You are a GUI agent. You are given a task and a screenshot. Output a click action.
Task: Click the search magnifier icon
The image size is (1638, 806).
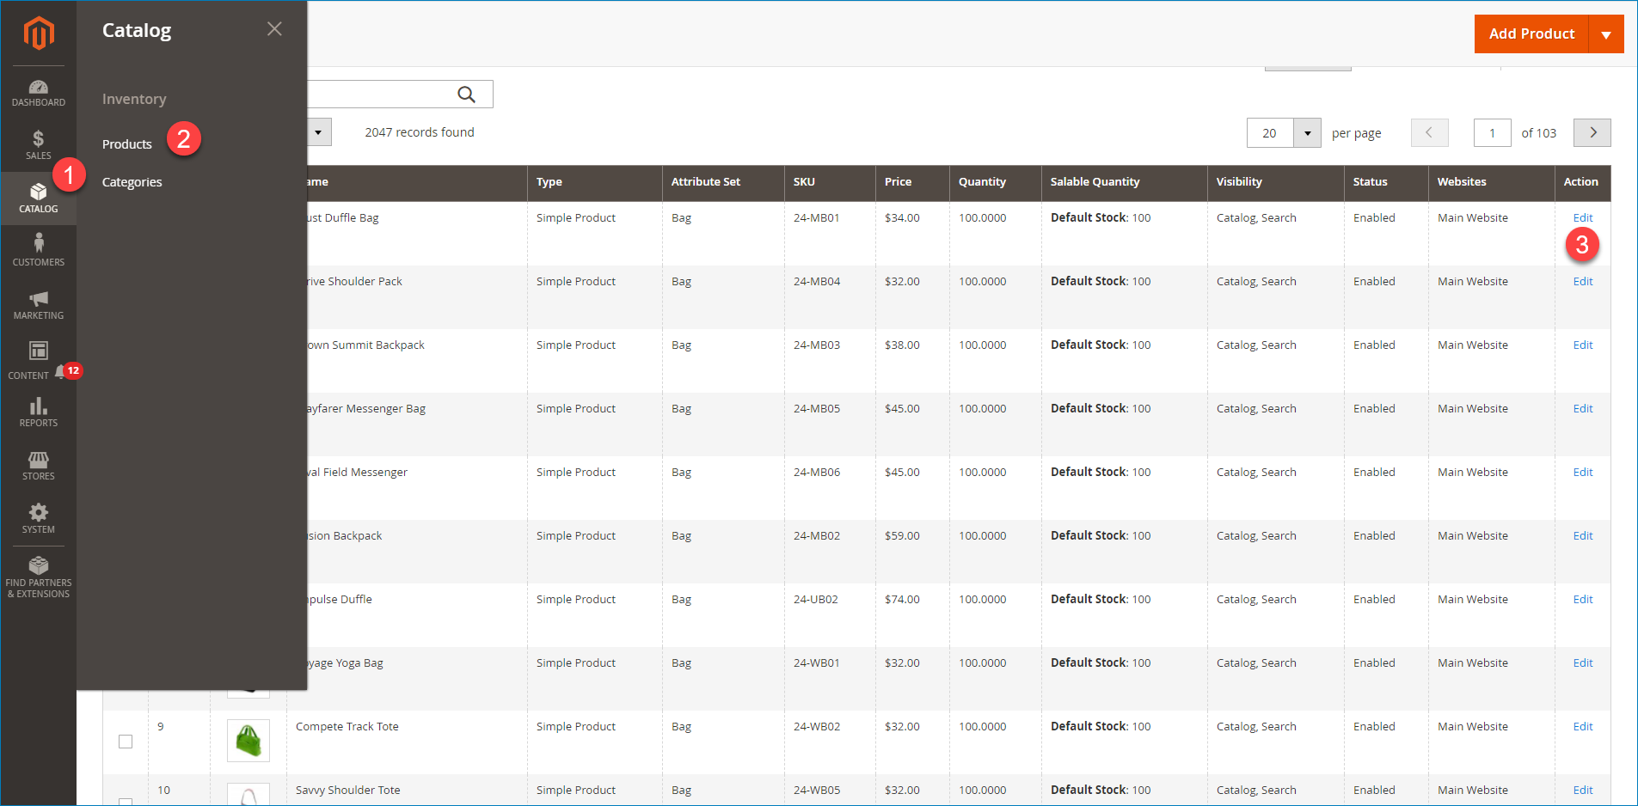pyautogui.click(x=466, y=95)
